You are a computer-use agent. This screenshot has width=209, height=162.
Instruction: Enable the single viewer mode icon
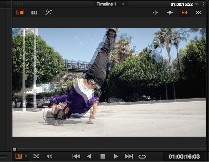[19, 12]
